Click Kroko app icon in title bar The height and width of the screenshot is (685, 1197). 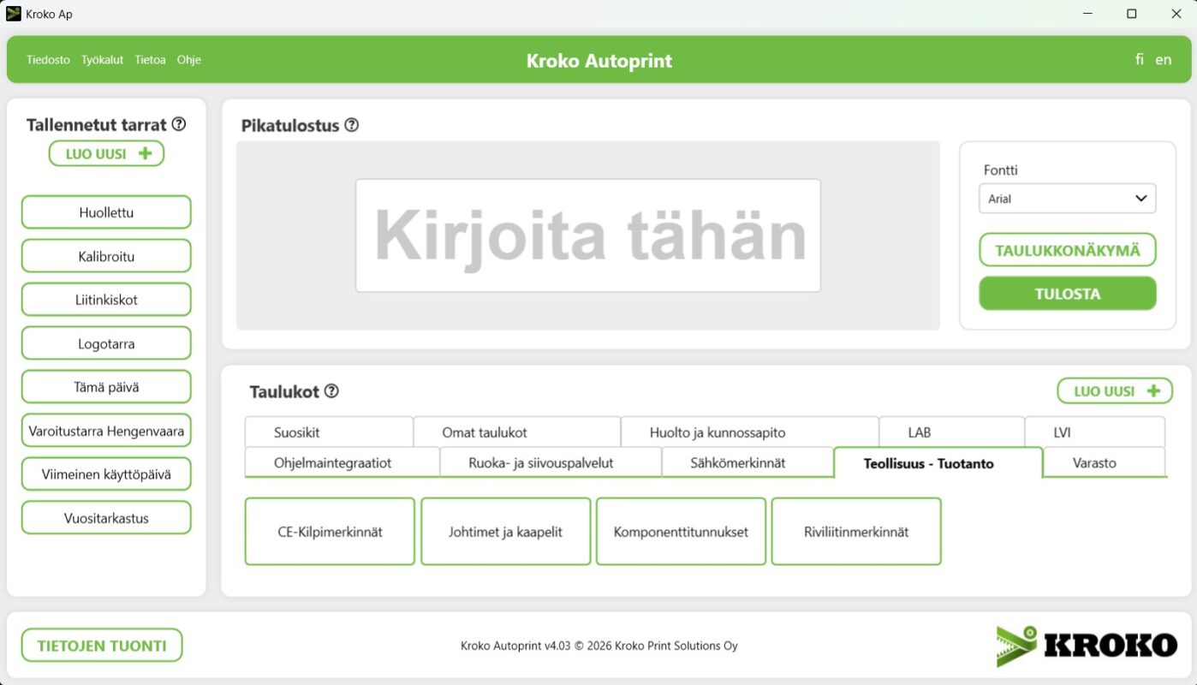click(x=14, y=14)
